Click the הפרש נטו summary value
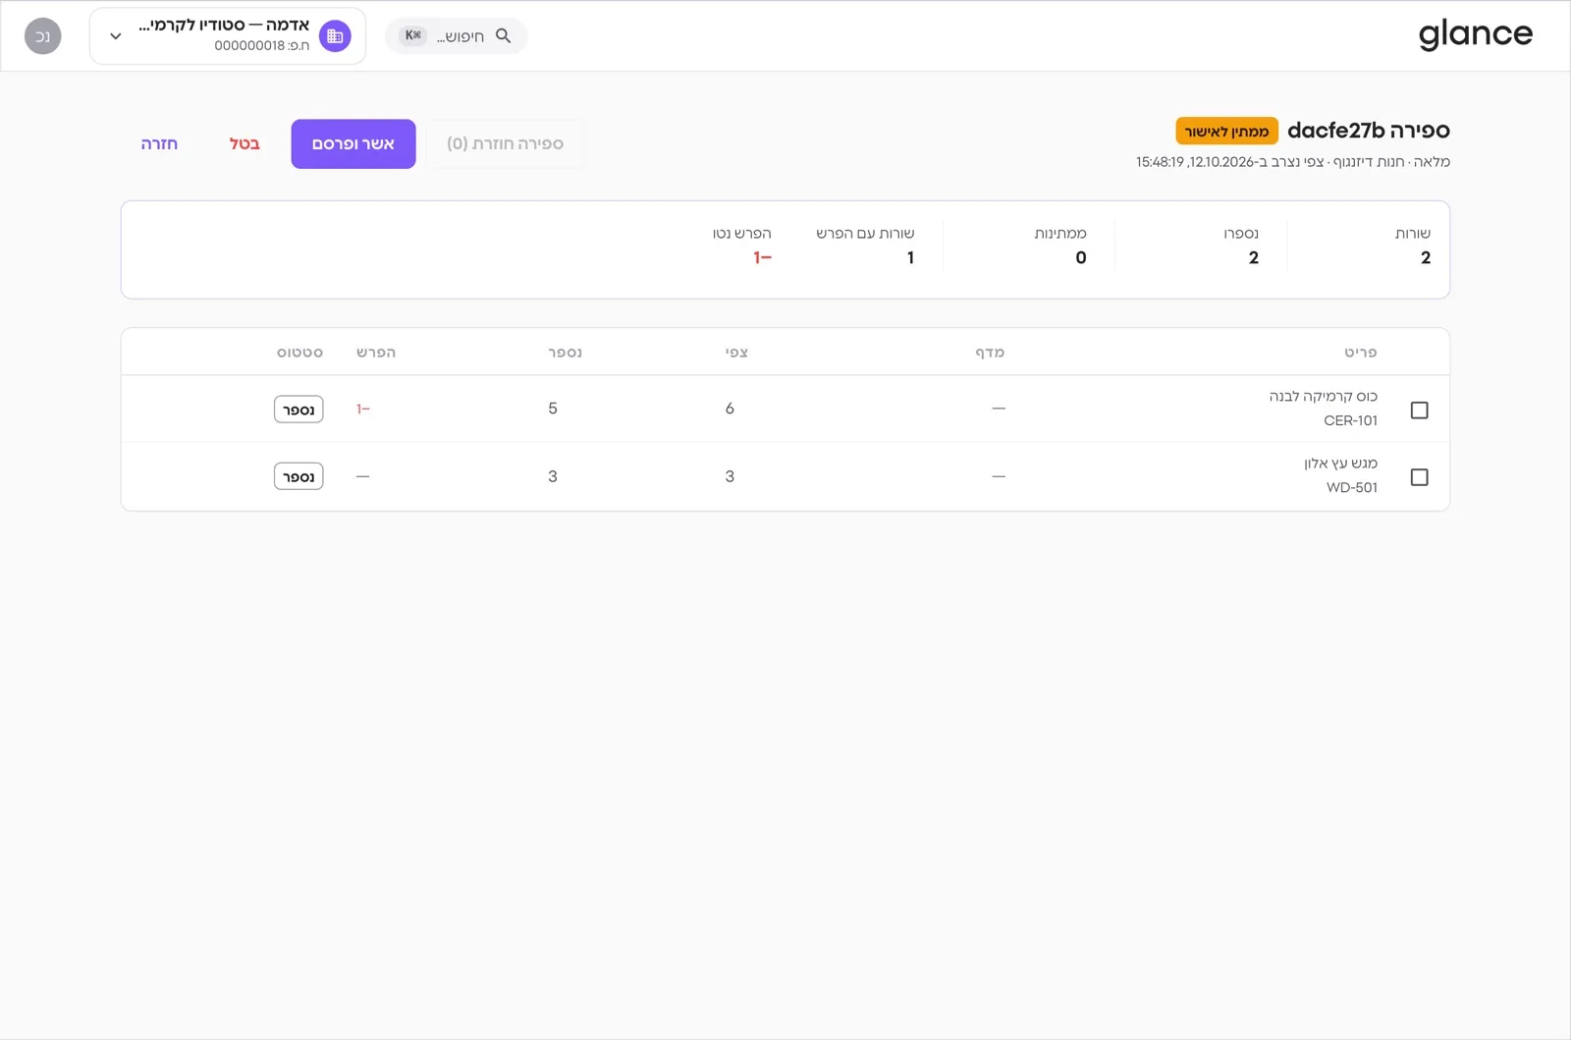1571x1040 pixels. point(763,257)
